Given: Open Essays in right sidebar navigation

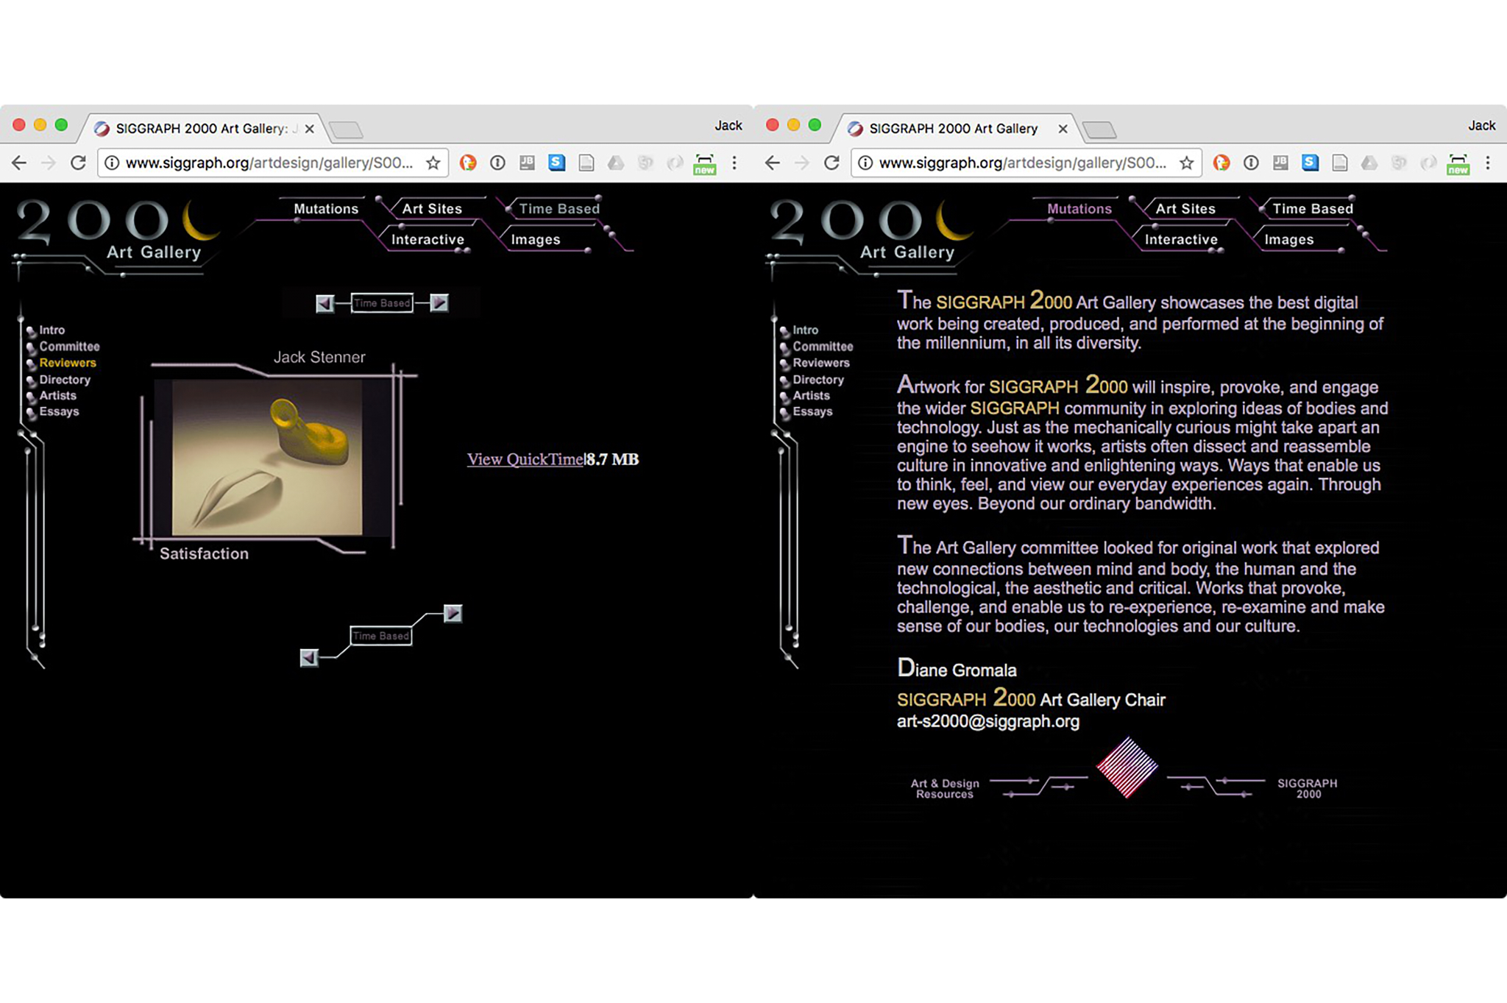Looking at the screenshot, I should pos(812,411).
